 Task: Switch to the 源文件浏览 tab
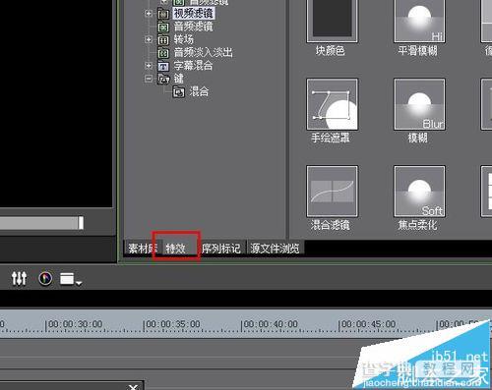point(275,249)
